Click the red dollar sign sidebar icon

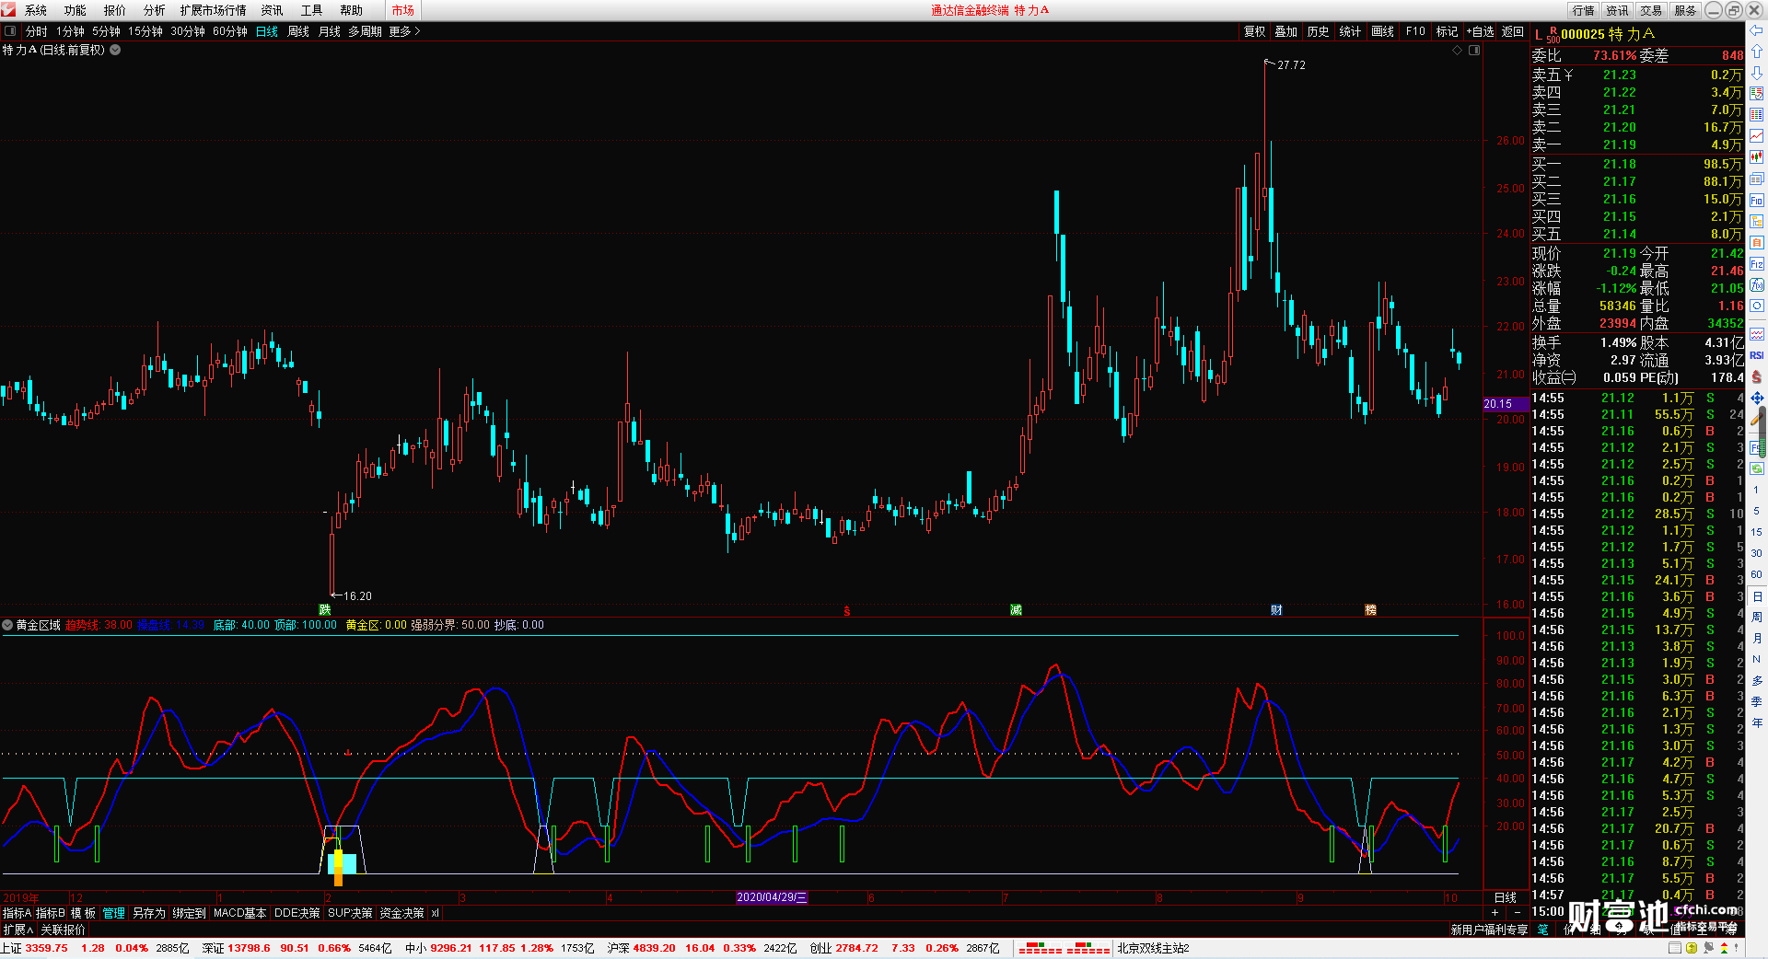[1757, 376]
